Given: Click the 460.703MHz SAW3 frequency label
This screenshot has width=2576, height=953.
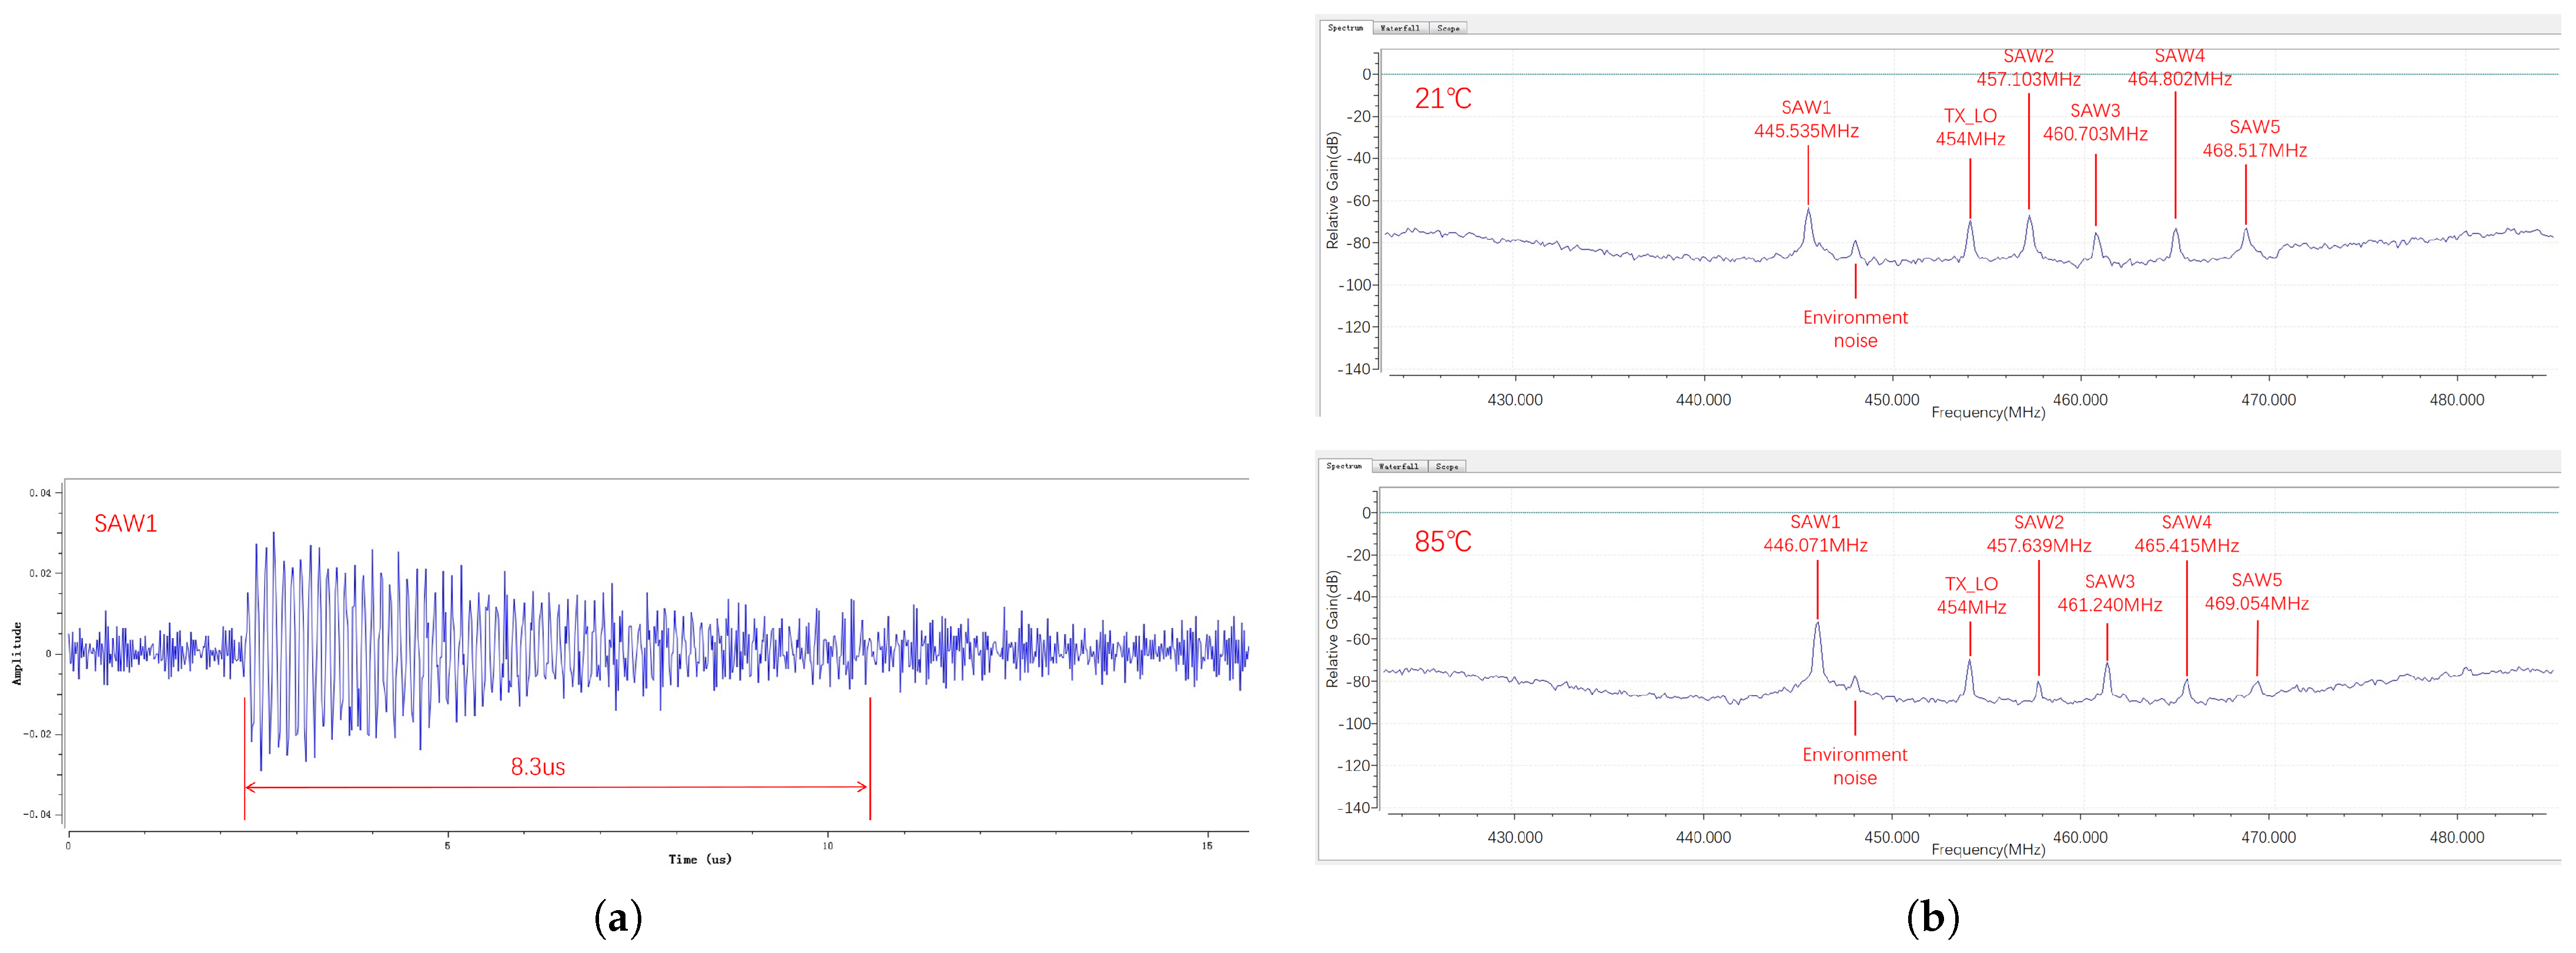Looking at the screenshot, I should (x=2095, y=134).
